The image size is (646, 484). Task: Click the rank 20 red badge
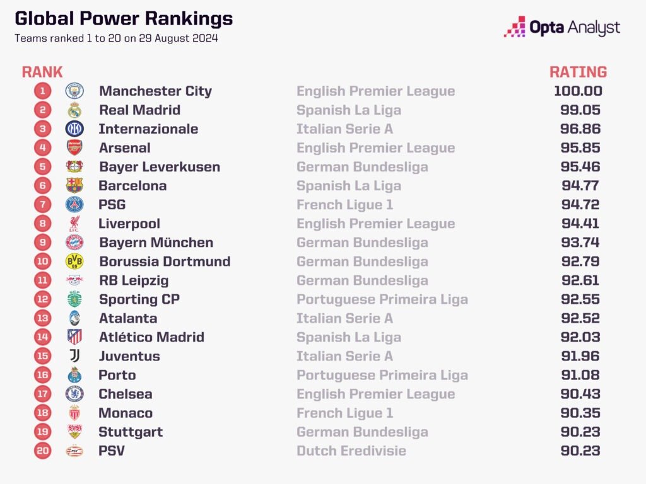click(43, 451)
